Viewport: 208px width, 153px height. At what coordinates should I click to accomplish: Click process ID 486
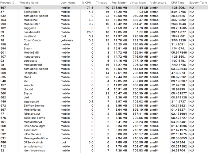[x=3, y=142]
